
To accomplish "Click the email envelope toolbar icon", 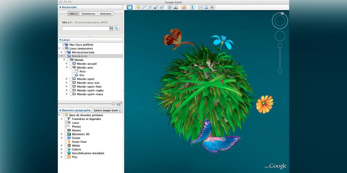I will (201, 7).
